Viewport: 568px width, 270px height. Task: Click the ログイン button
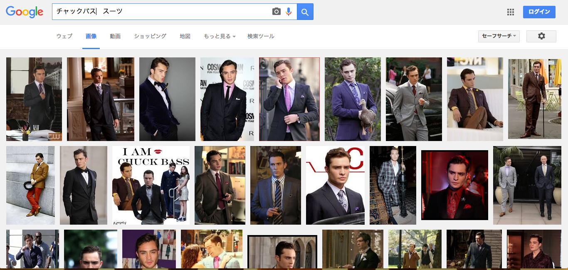(539, 12)
